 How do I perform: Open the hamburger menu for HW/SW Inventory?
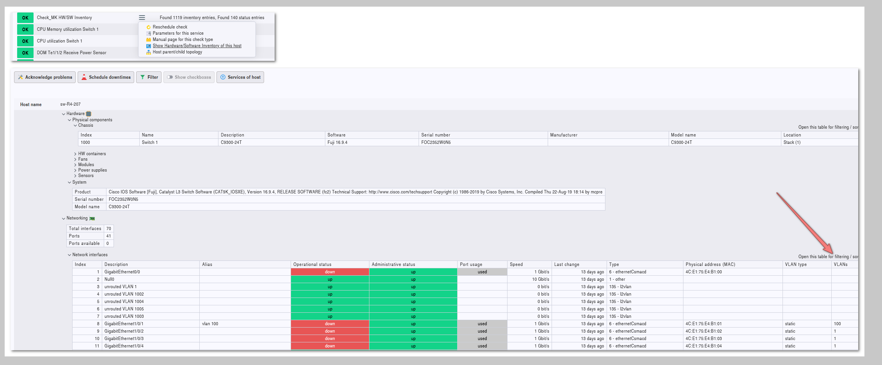tap(142, 18)
